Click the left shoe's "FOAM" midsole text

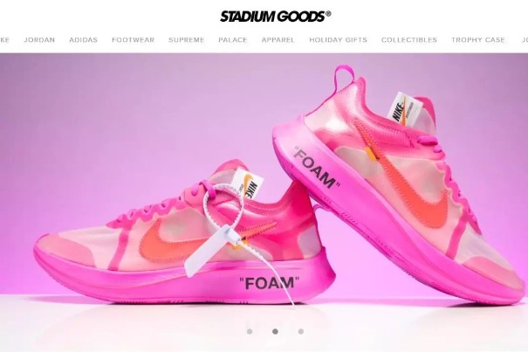click(270, 282)
